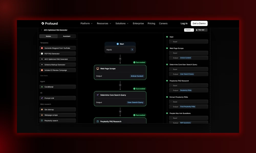256x153 pixels.
Task: Click the Succeeded badge above Perplexity FAQ Research
Action: click(x=139, y=115)
